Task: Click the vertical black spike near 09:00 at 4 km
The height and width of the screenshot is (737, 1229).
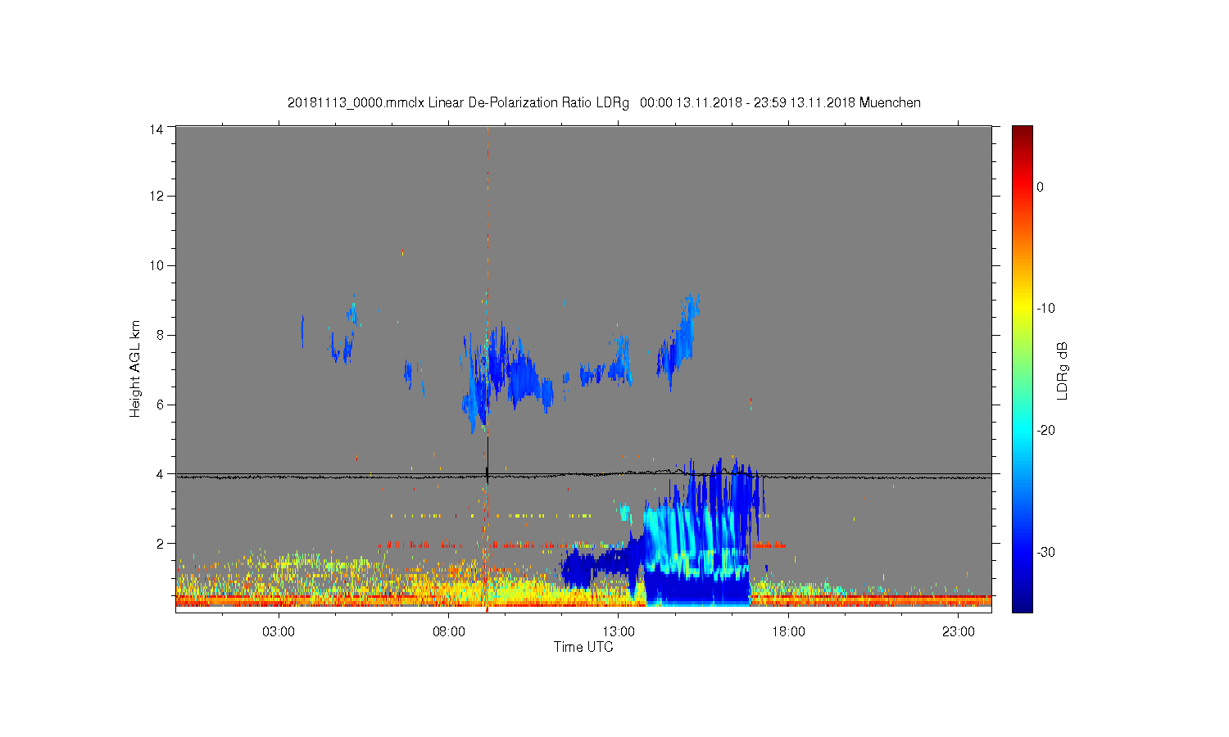Action: [488, 460]
